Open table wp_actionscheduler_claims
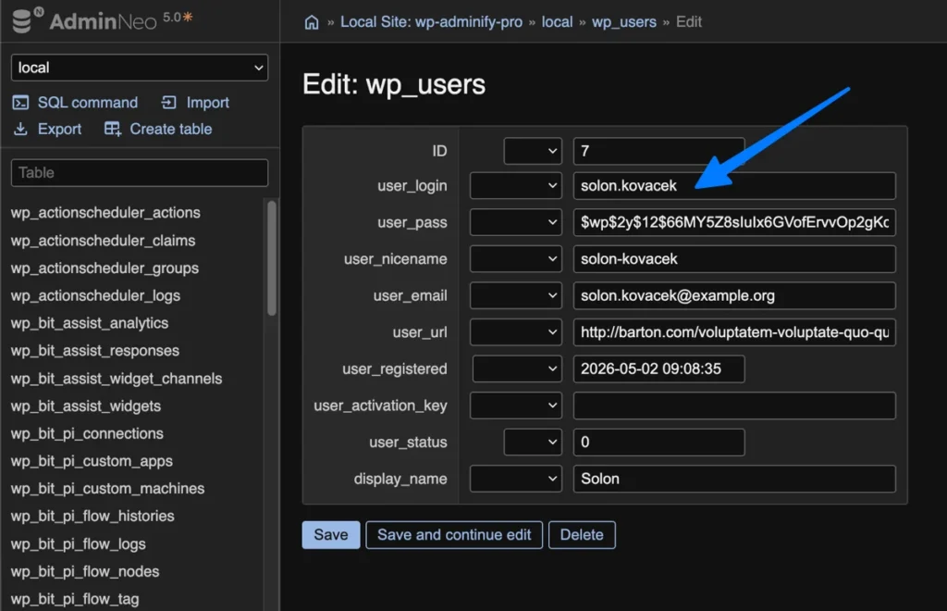The height and width of the screenshot is (611, 947). 104,241
